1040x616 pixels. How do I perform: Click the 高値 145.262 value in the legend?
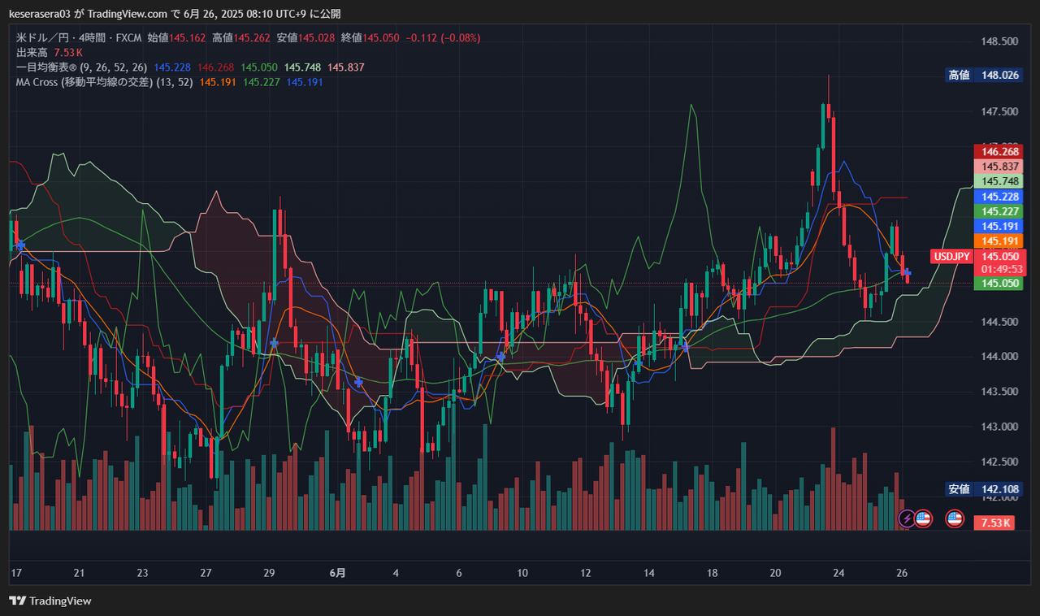point(241,37)
